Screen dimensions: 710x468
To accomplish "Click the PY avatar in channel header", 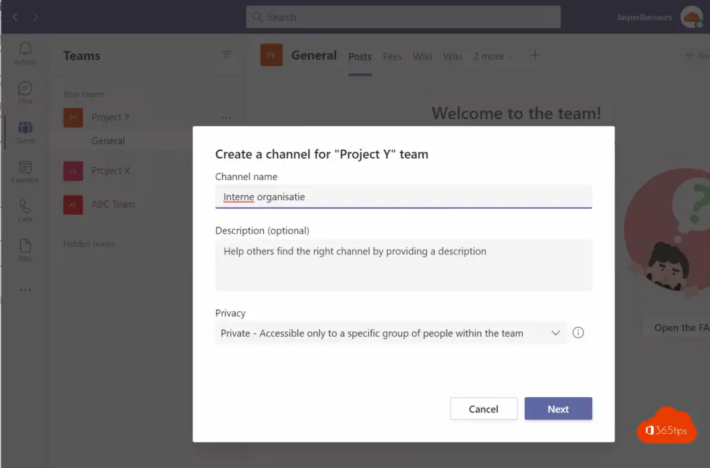I will (x=271, y=55).
